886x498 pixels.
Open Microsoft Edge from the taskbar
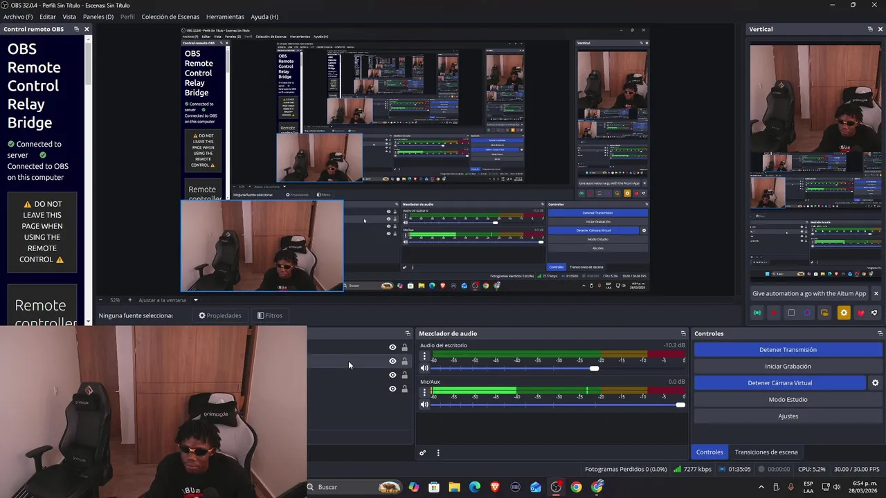(475, 487)
